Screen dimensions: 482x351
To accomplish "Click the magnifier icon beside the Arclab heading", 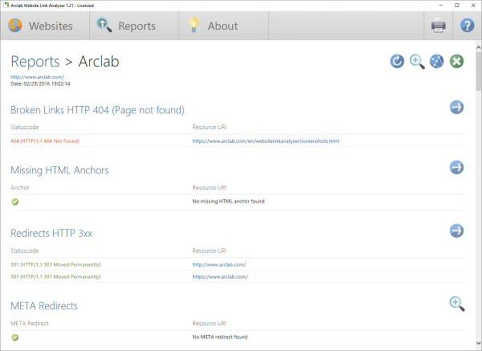I will pos(417,61).
